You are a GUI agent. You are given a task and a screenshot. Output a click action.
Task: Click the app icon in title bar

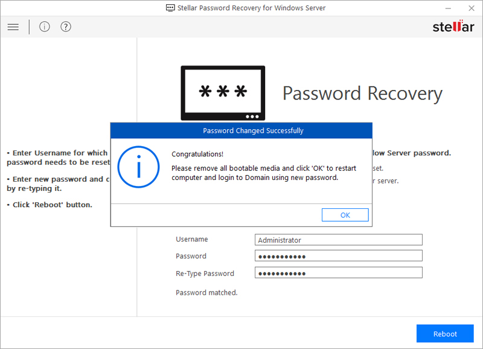[170, 8]
